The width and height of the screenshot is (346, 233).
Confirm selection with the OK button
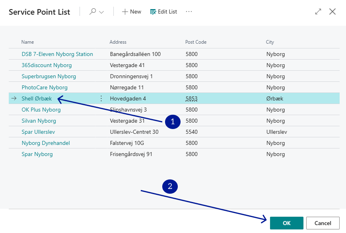pyautogui.click(x=286, y=223)
